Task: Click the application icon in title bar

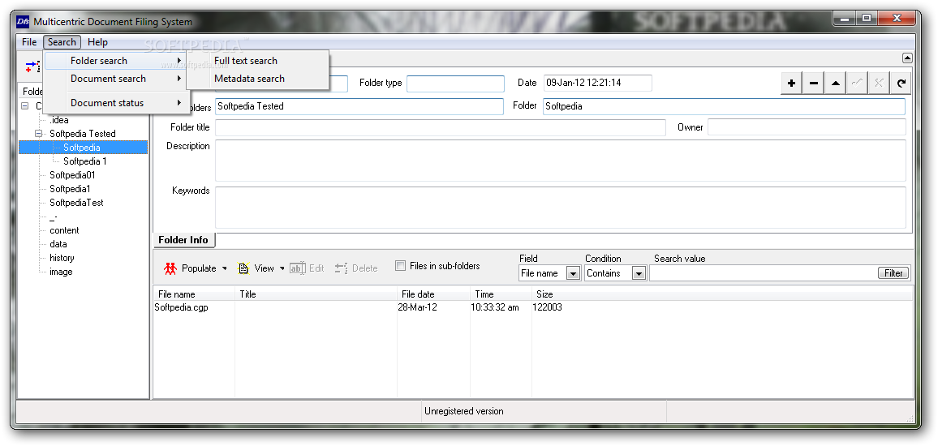Action: tap(24, 22)
